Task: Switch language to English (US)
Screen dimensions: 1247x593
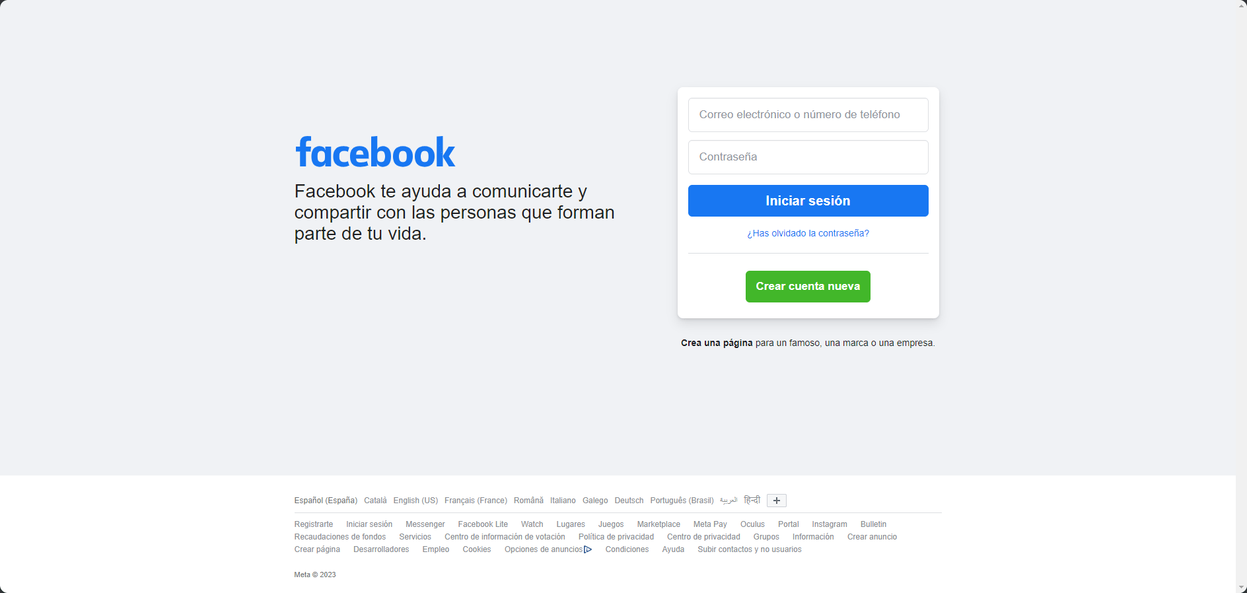Action: (x=415, y=501)
